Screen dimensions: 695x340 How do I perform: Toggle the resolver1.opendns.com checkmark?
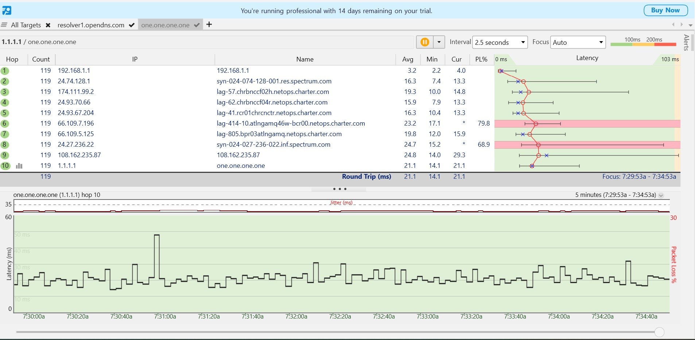click(x=132, y=25)
